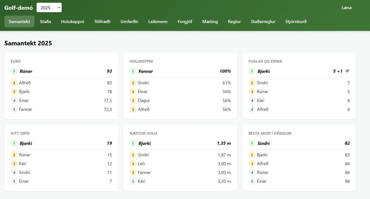Click Einar in the Hitt grín card
Screen dimensions: 370x199
pos(24,181)
